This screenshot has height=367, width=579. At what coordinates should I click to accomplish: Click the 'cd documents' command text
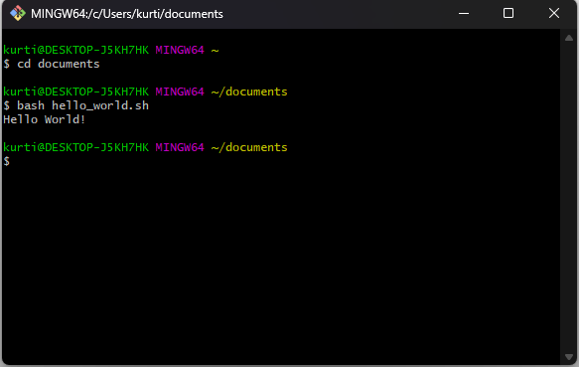tap(59, 64)
